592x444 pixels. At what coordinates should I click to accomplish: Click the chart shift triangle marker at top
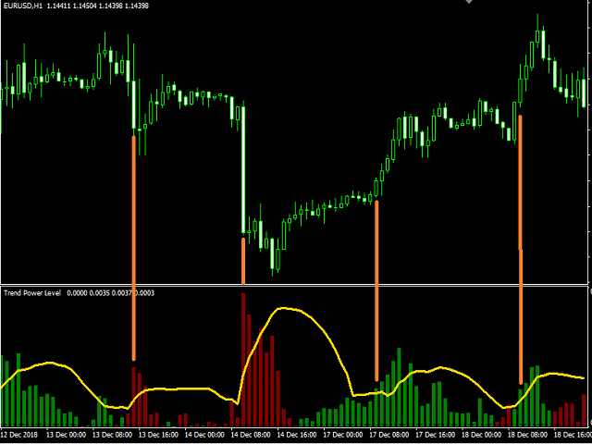click(x=469, y=2)
